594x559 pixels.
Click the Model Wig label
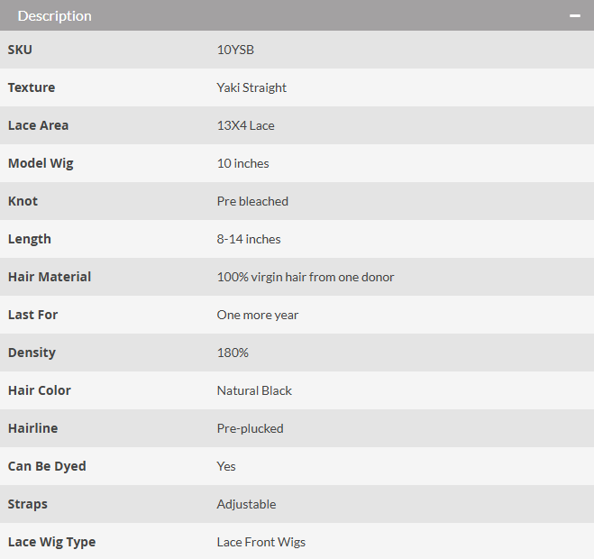coord(41,163)
